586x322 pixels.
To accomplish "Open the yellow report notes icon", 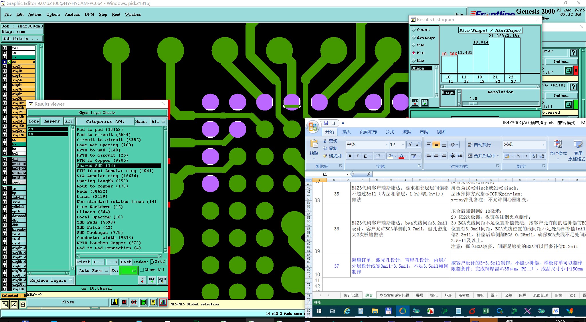I will coord(153,302).
